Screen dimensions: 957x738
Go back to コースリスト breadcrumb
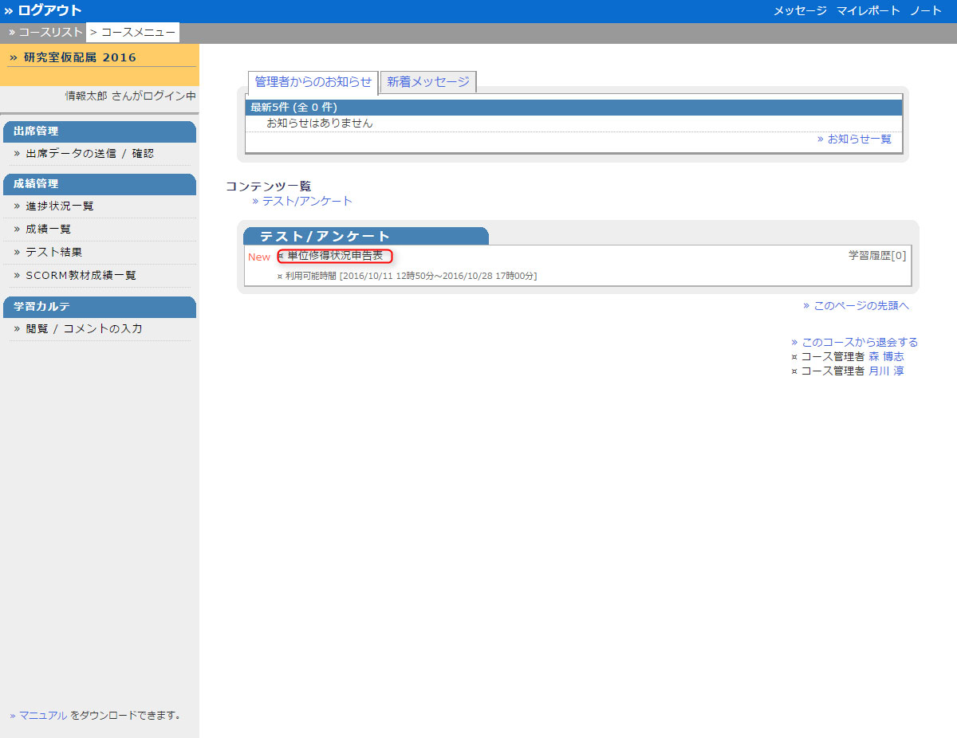point(50,33)
